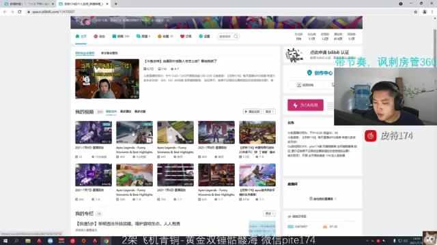Sort my videos by 最多收藏
Viewport: 437px width, 245px height.
tap(140, 112)
